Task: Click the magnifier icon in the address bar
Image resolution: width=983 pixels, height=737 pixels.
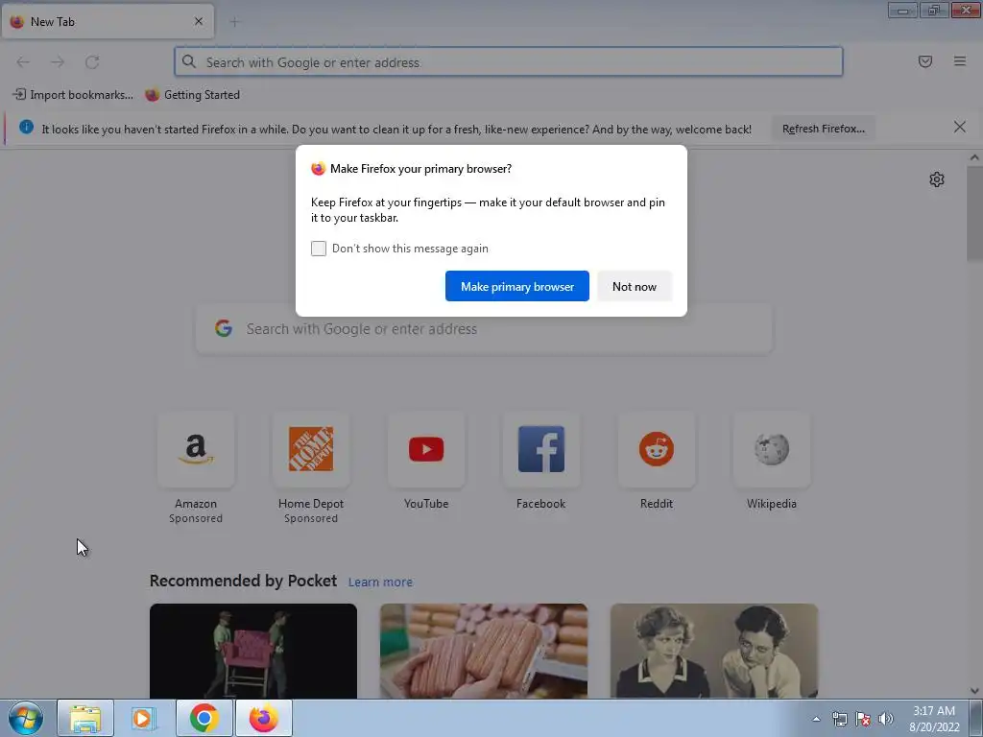Action: click(189, 61)
